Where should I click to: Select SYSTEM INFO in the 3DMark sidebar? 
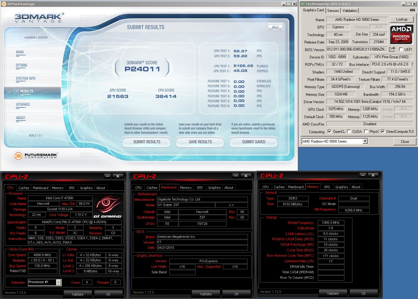tap(26, 79)
